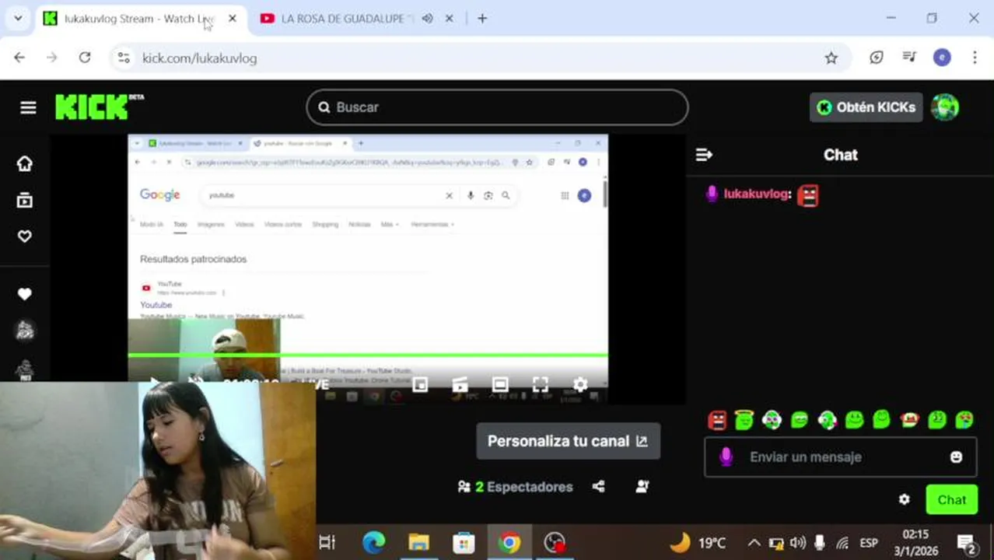994x560 pixels.
Task: Toggle theater mode on the player
Action: click(500, 384)
